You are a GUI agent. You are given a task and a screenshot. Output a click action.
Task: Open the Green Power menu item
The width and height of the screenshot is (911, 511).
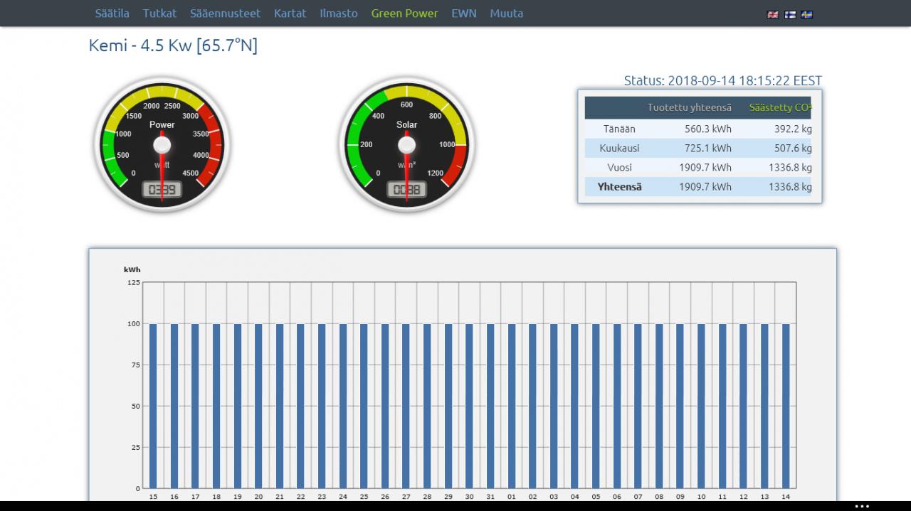pos(404,14)
